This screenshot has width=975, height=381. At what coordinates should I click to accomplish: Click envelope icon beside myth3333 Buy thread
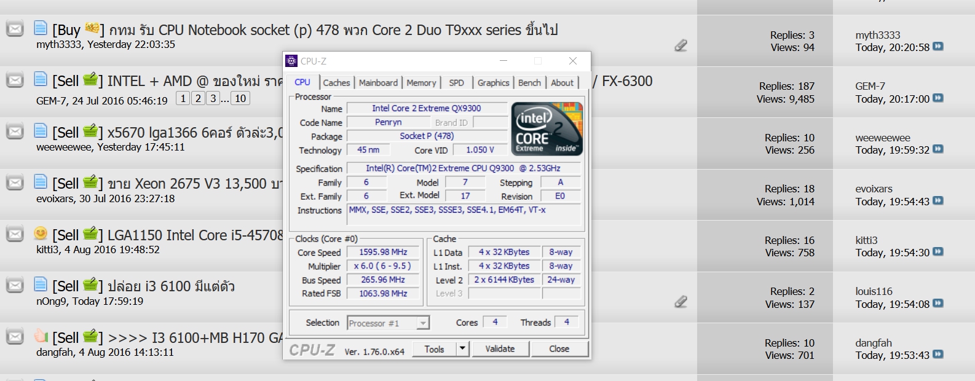pyautogui.click(x=15, y=29)
